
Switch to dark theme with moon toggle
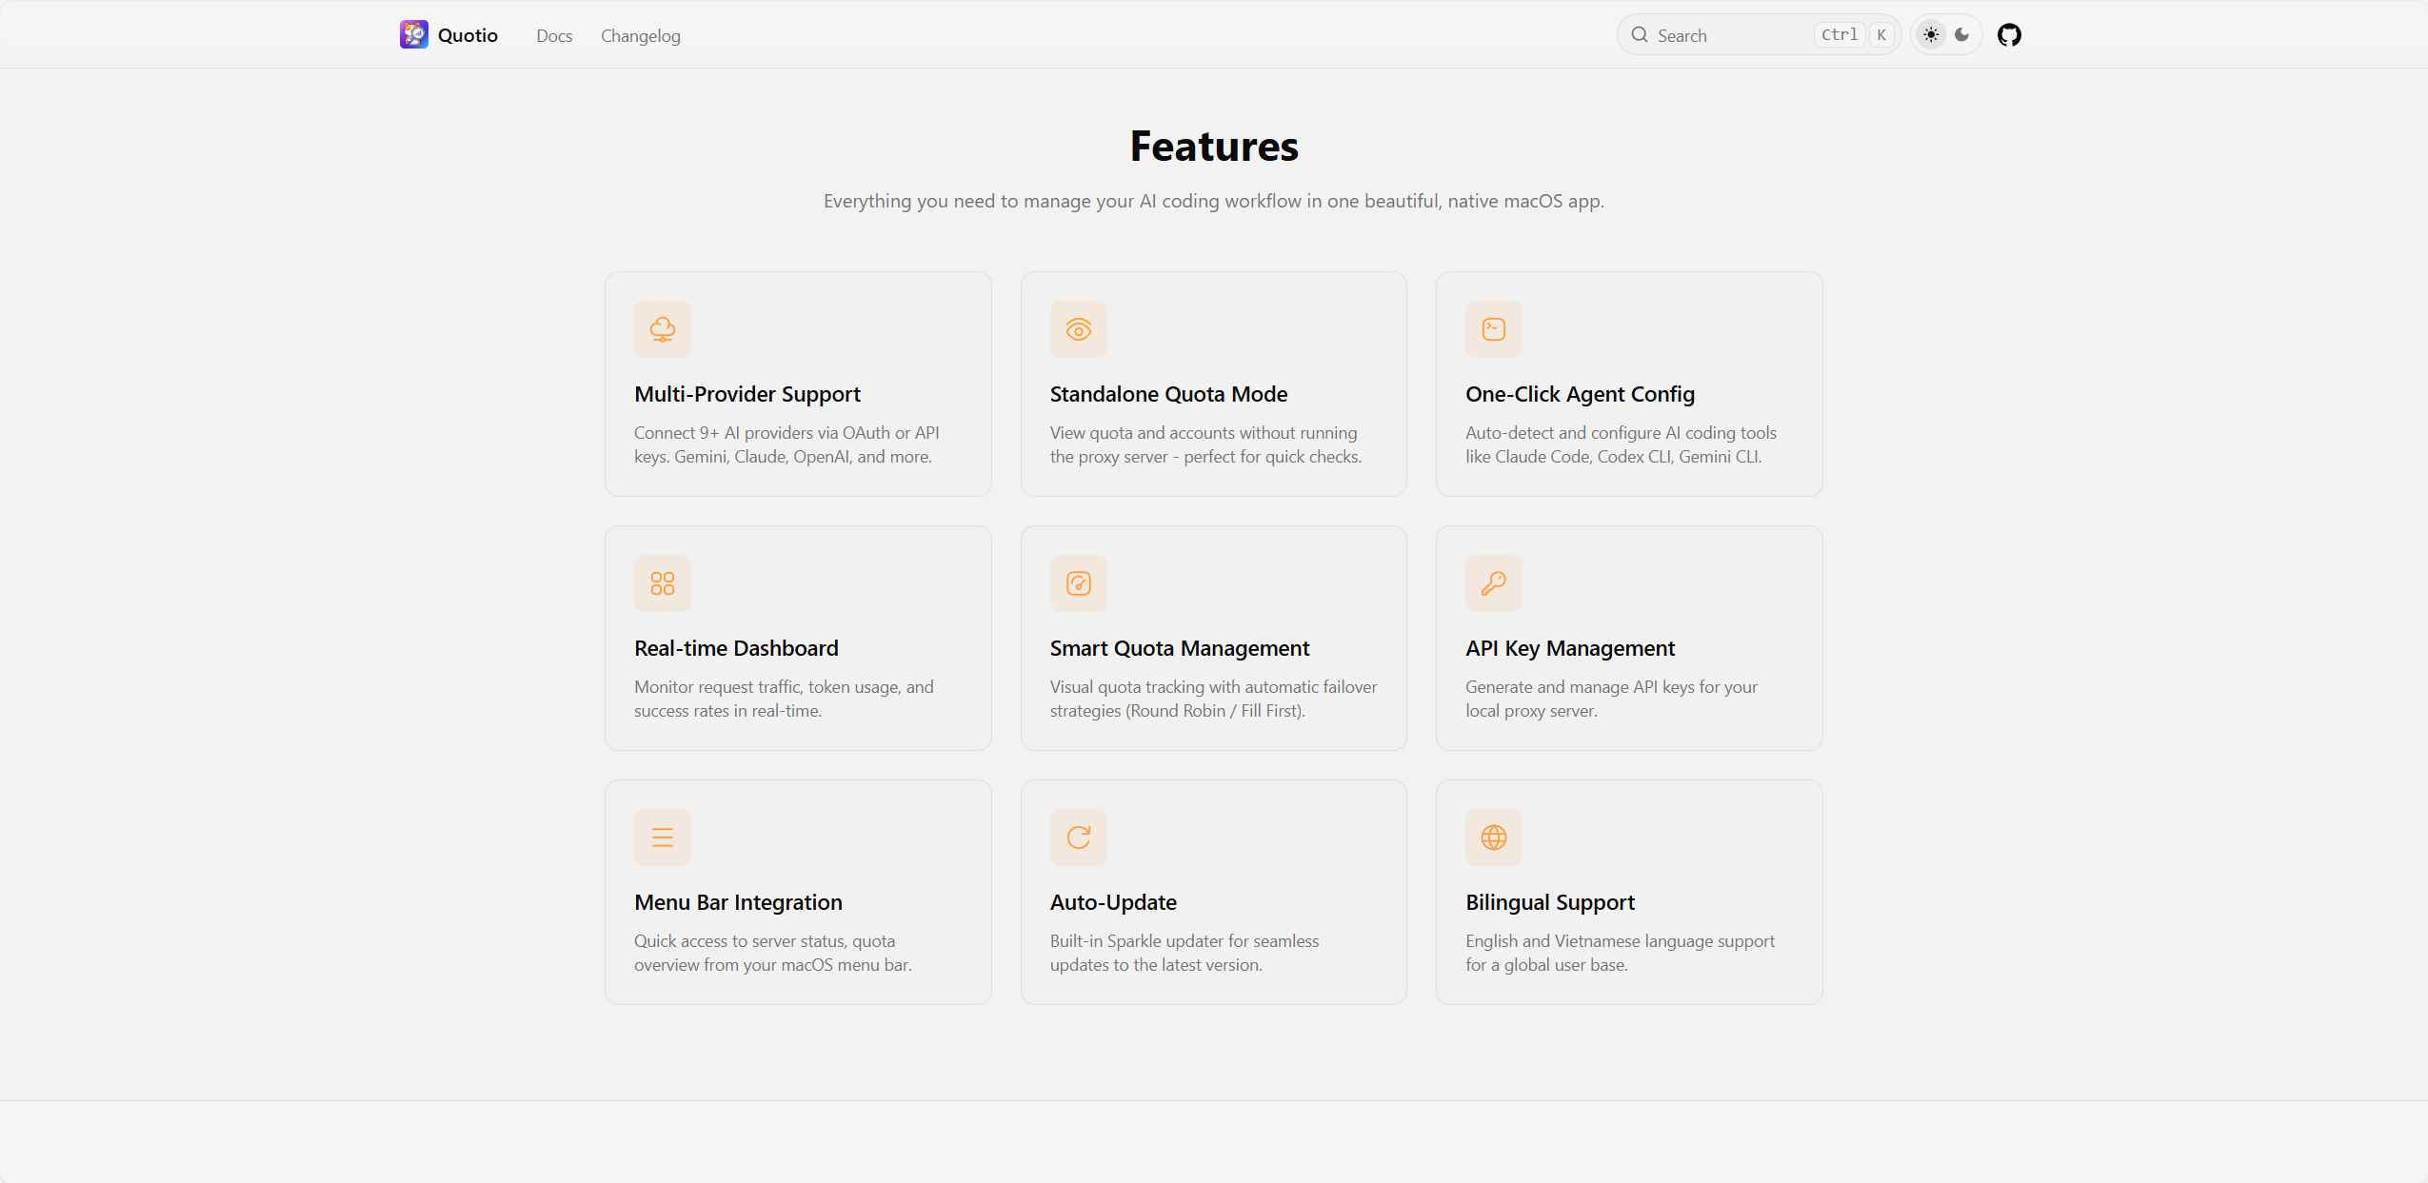point(1962,35)
